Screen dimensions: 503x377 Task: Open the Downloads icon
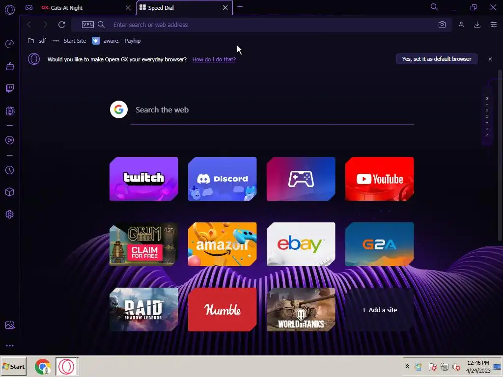[x=477, y=25]
